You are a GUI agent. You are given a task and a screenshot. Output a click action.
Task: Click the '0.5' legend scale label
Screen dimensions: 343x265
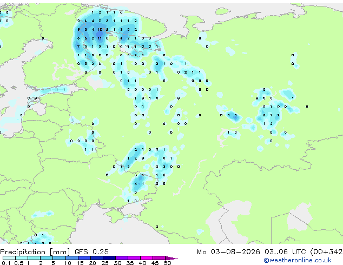click(18, 263)
